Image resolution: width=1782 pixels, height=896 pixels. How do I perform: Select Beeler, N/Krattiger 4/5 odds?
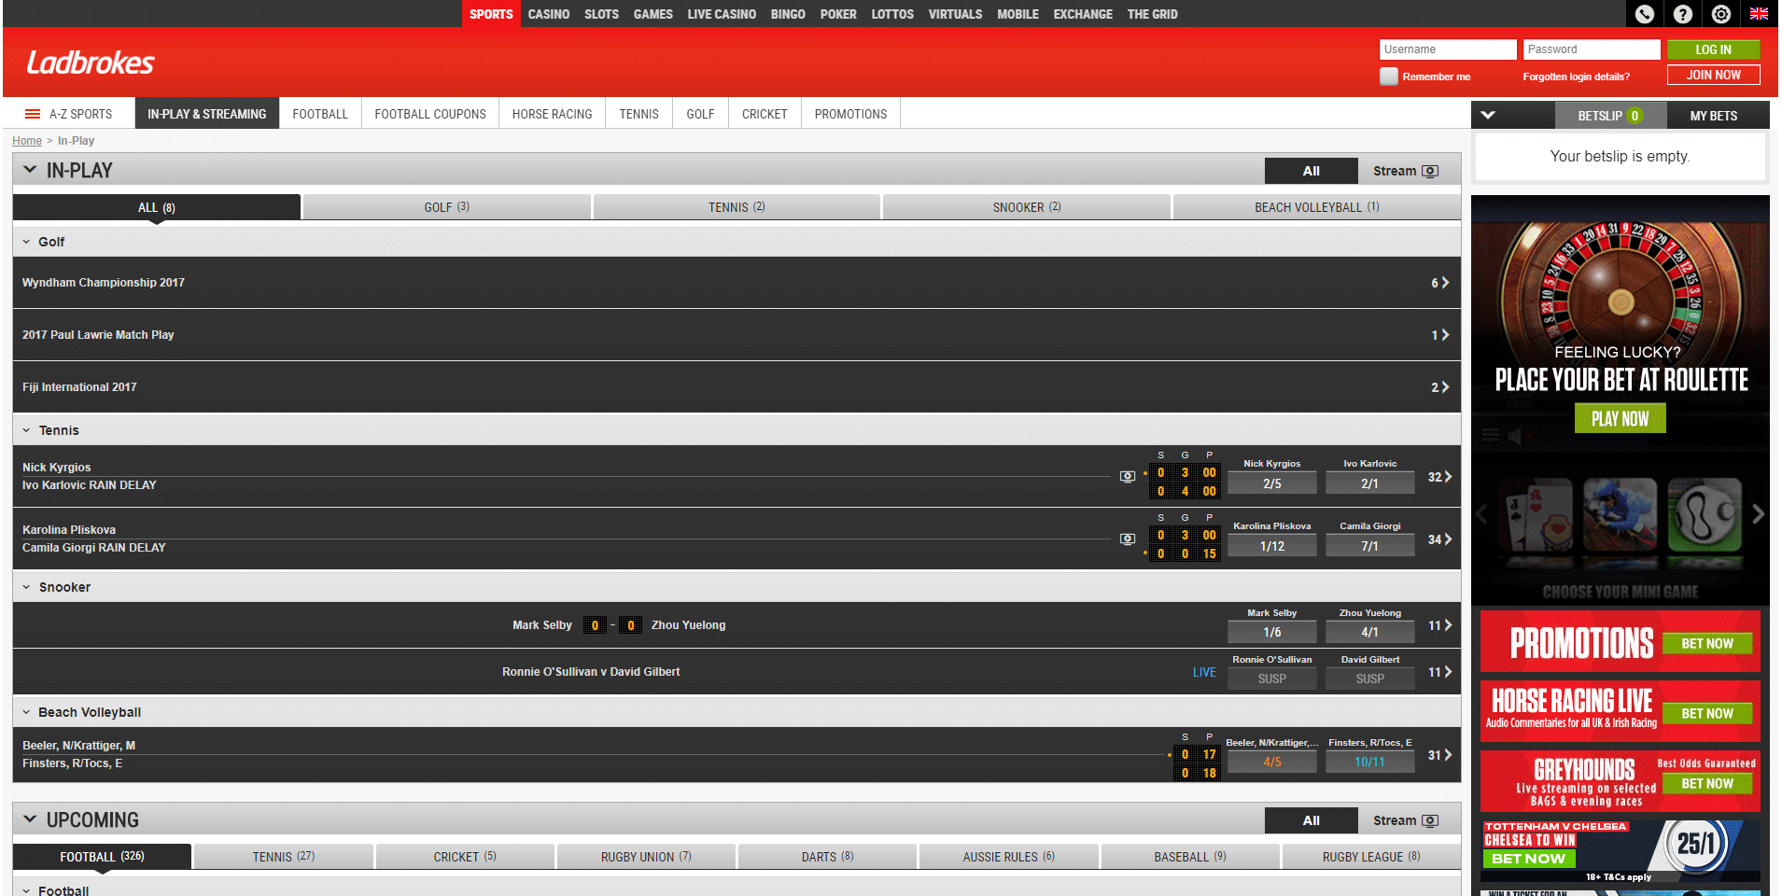pos(1271,762)
